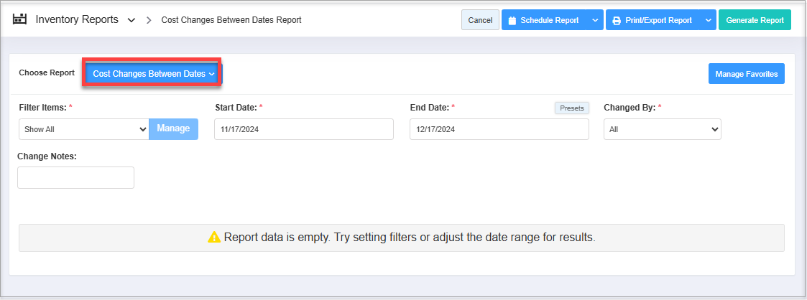Screen dimensions: 807x300
Task: Click the yellow warning triangle icon
Action: pyautogui.click(x=214, y=237)
